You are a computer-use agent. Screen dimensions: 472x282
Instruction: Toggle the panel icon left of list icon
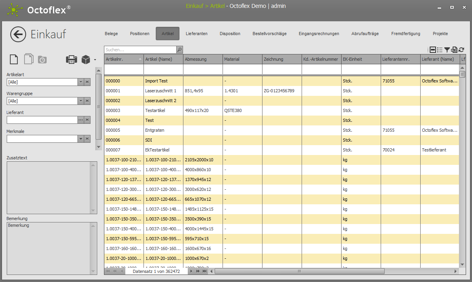(x=433, y=50)
